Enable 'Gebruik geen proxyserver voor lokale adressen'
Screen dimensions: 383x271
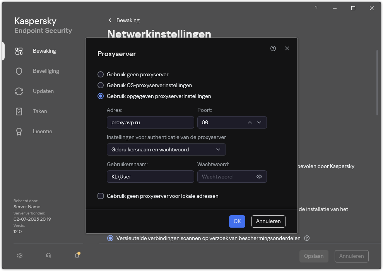[x=101, y=196]
